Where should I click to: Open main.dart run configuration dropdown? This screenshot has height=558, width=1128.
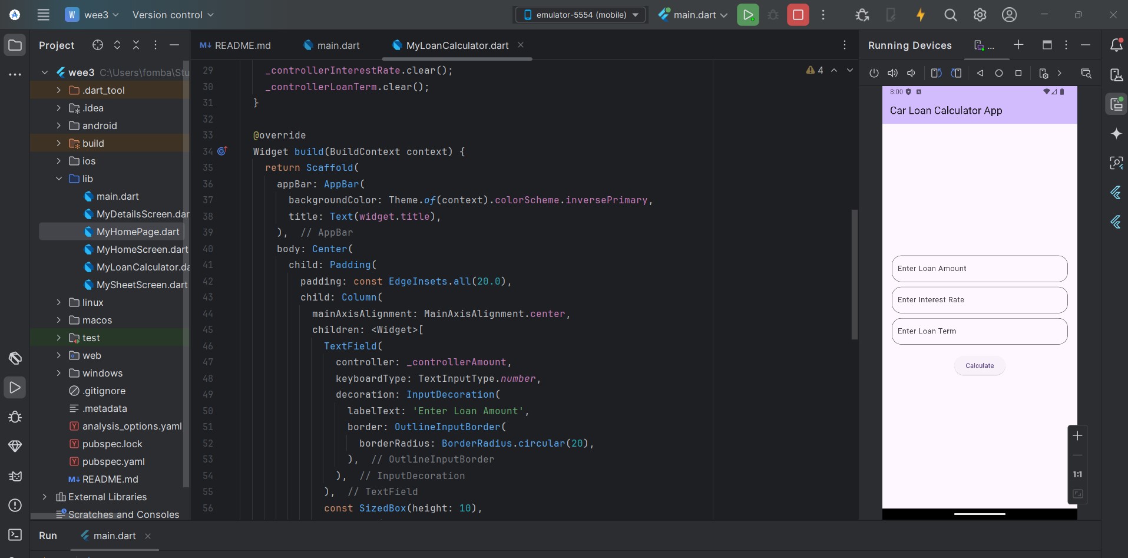[693, 15]
